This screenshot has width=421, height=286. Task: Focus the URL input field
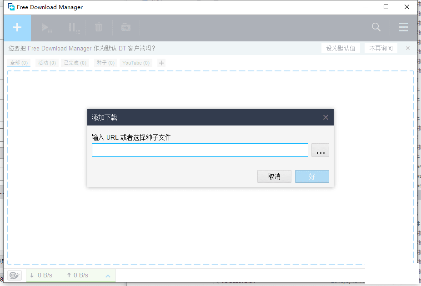click(200, 150)
